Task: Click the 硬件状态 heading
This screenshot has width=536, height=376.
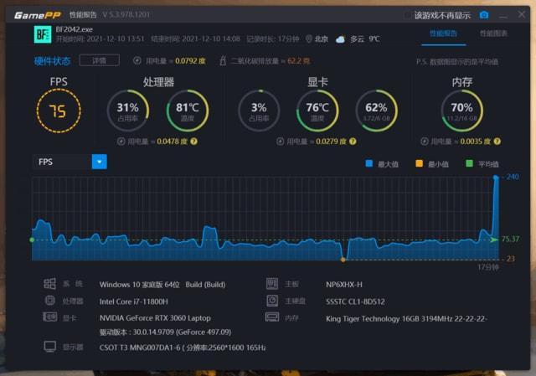Action: click(52, 61)
